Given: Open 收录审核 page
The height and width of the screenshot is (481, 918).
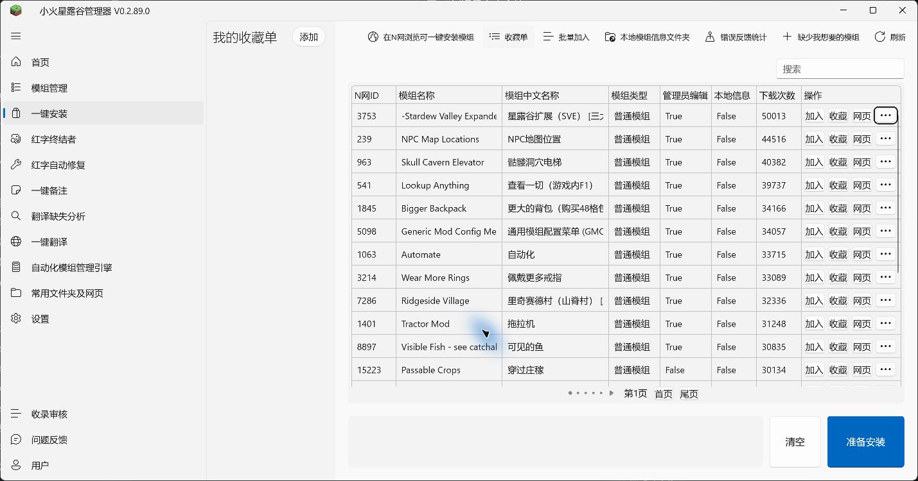Looking at the screenshot, I should (103, 414).
